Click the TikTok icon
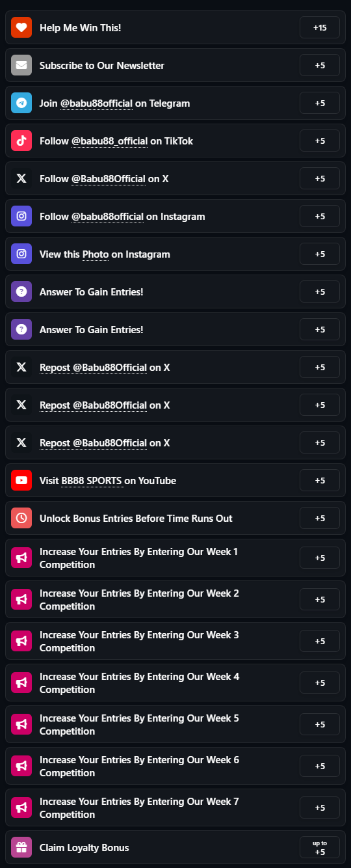Screen dimensions: 351x868 coord(21,141)
